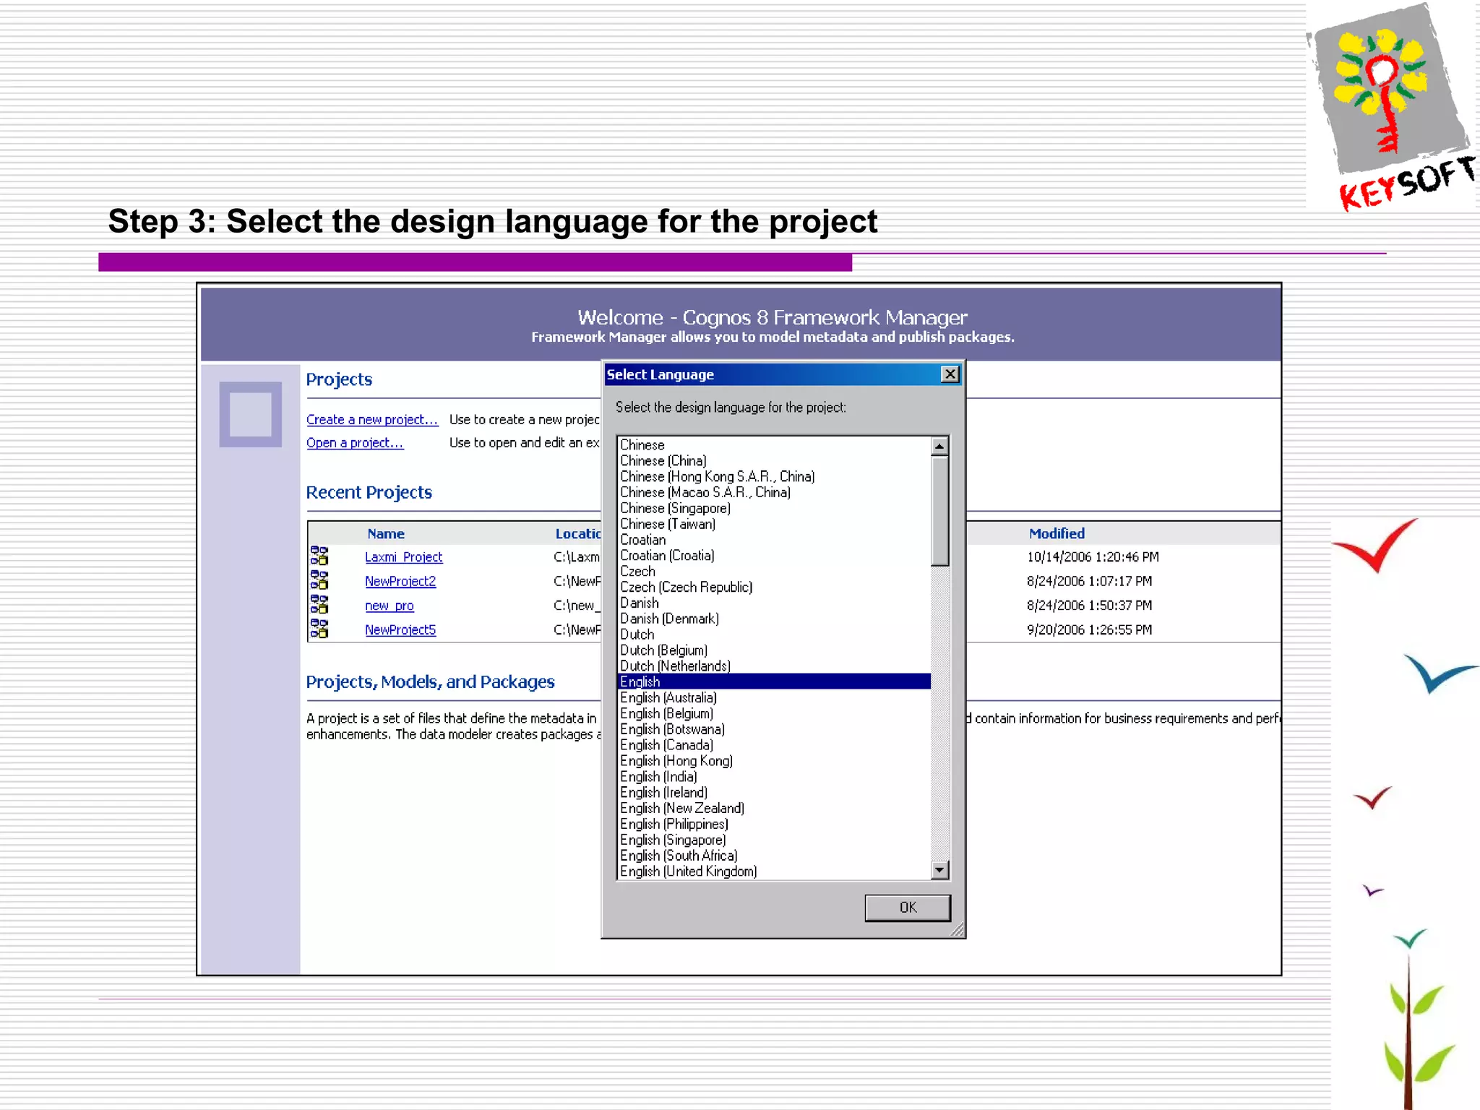Click the new_pro row's project icon
The image size is (1480, 1110).
[x=319, y=604]
